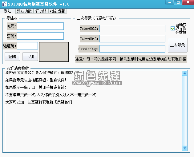The height and width of the screenshot is (157, 194).
Task: Click the message box scroll down arrow
Action: click(x=184, y=148)
